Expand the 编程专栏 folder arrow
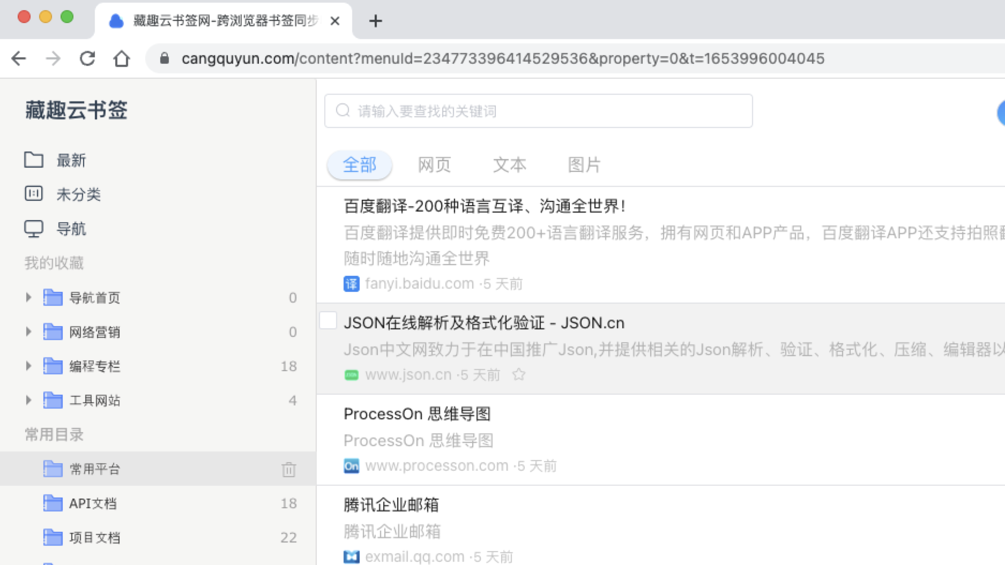1005x565 pixels. click(28, 366)
